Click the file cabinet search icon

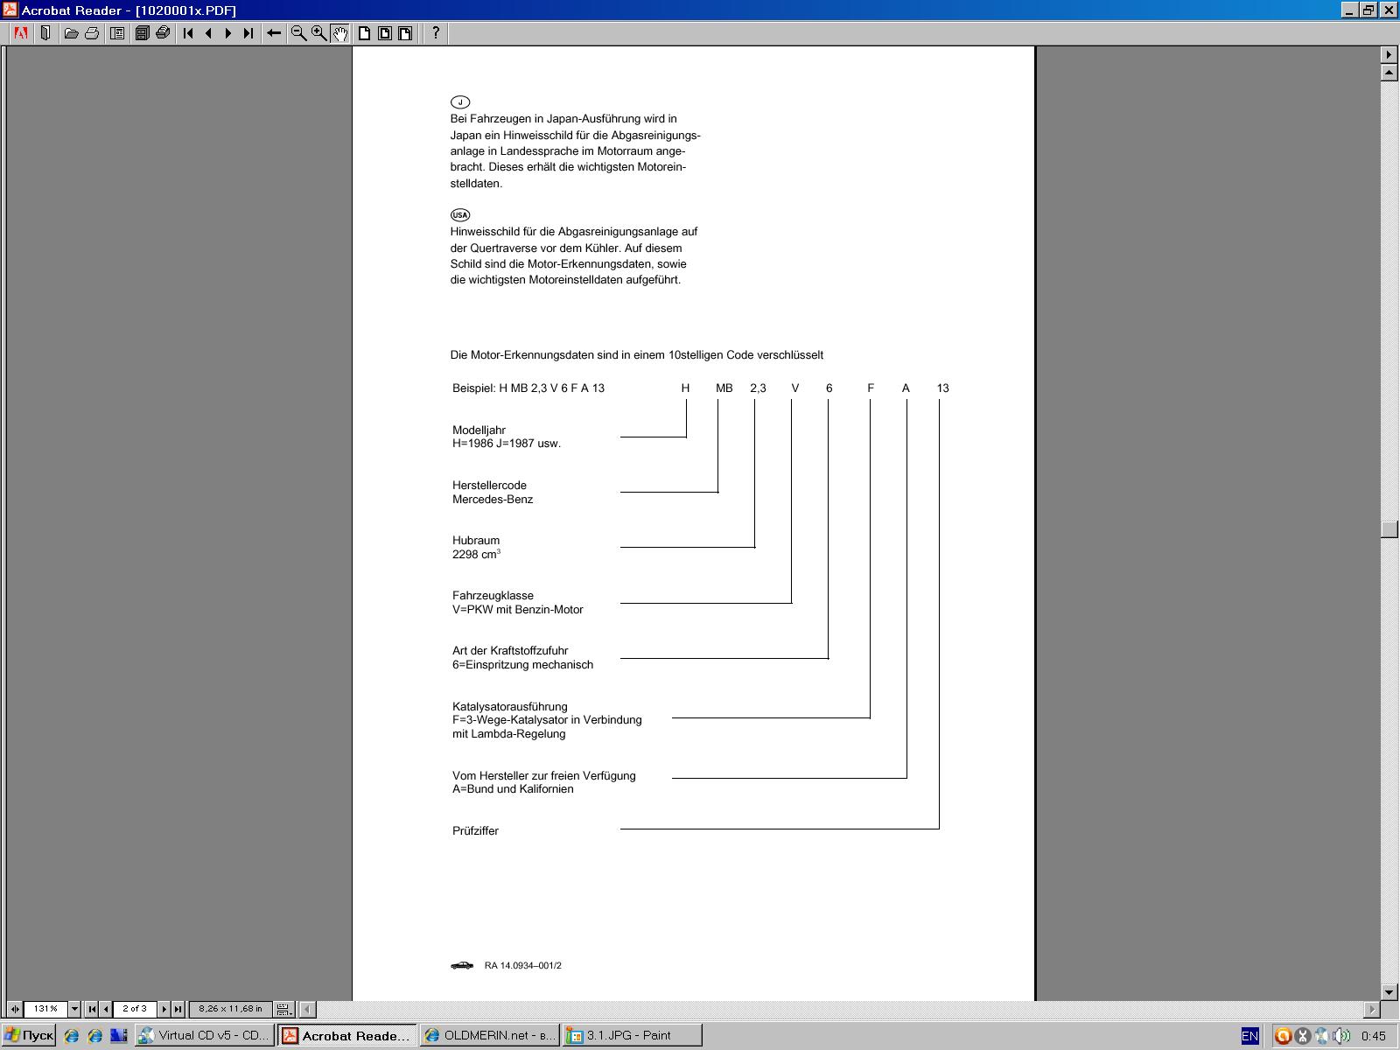pyautogui.click(x=142, y=33)
